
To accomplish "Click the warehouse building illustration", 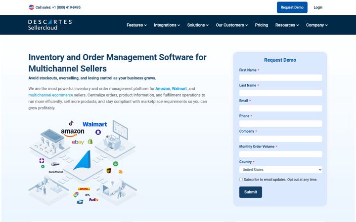I will [x=50, y=144].
